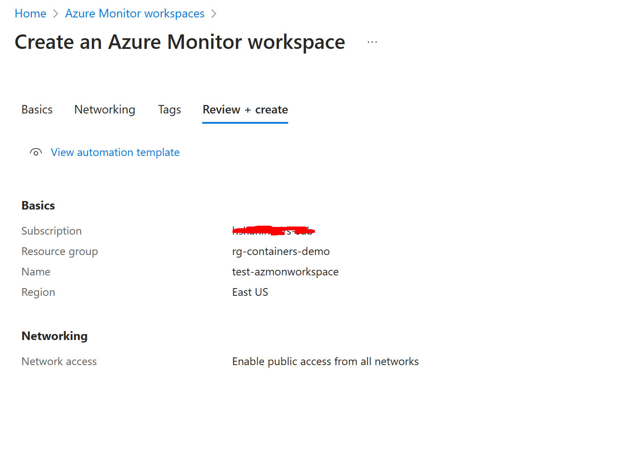
Task: Click the redacted Subscription value
Action: point(273,231)
